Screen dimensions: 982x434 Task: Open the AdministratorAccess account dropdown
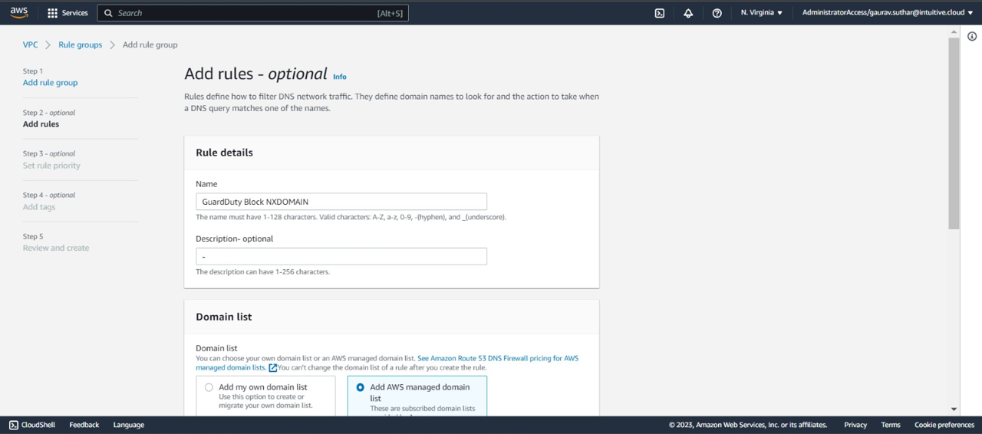(887, 13)
